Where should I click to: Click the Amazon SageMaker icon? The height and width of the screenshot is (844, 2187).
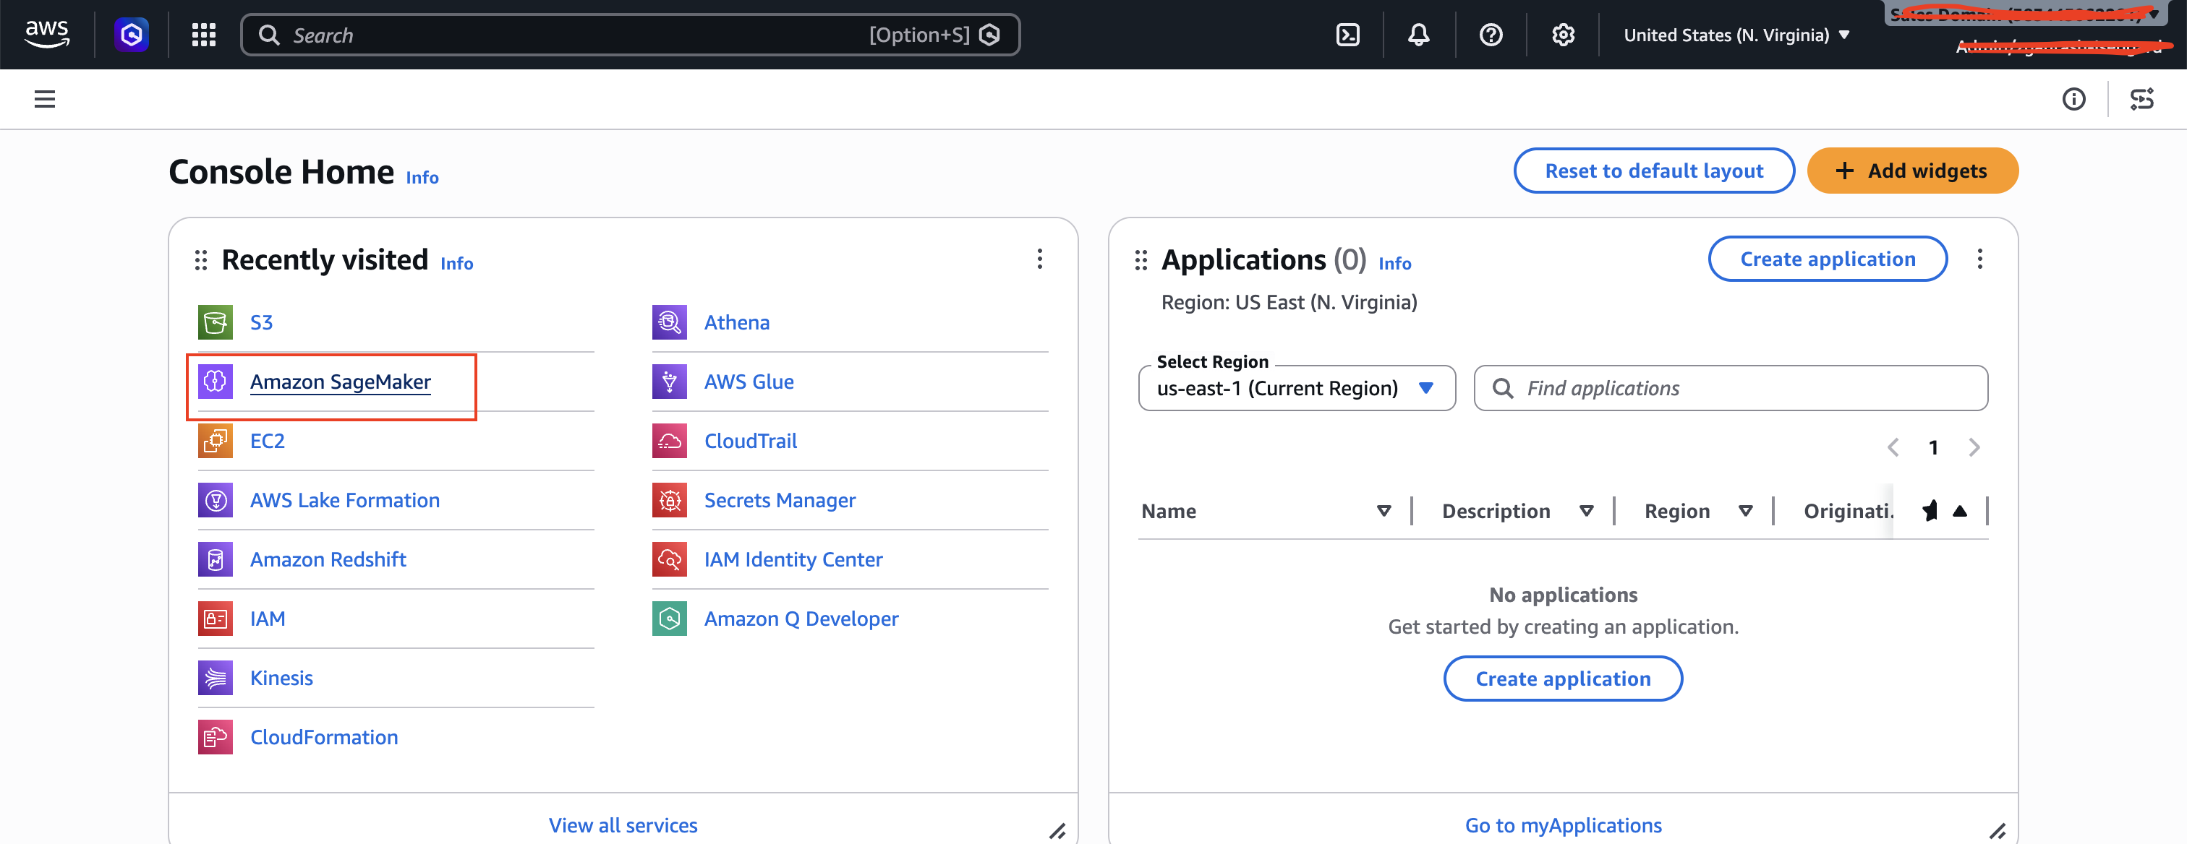coord(216,382)
